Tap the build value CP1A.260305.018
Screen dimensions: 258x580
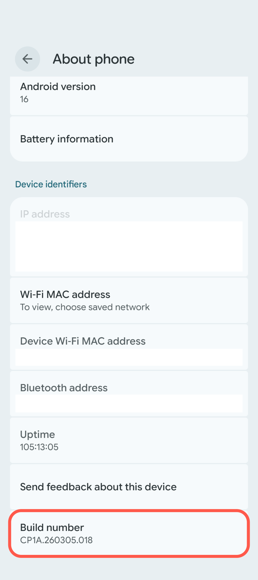(56, 540)
